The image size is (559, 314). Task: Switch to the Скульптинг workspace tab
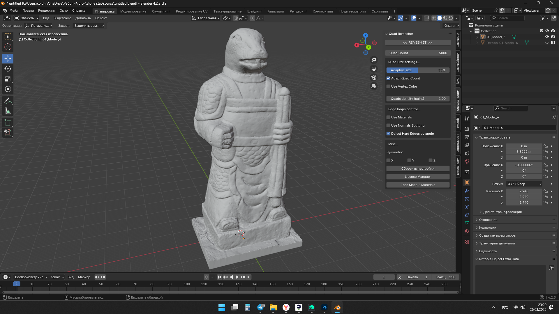pyautogui.click(x=161, y=11)
